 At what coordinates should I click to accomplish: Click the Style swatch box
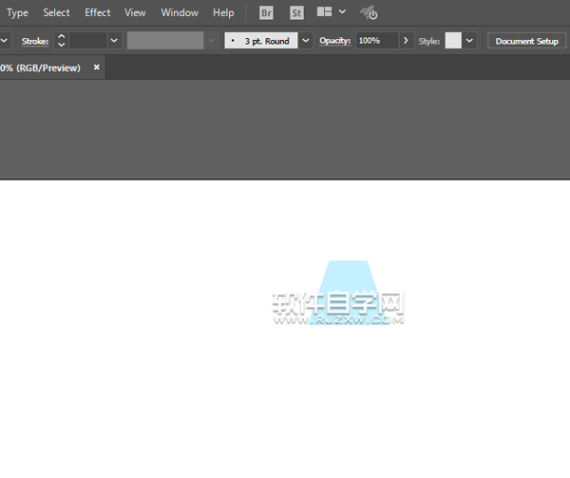453,41
